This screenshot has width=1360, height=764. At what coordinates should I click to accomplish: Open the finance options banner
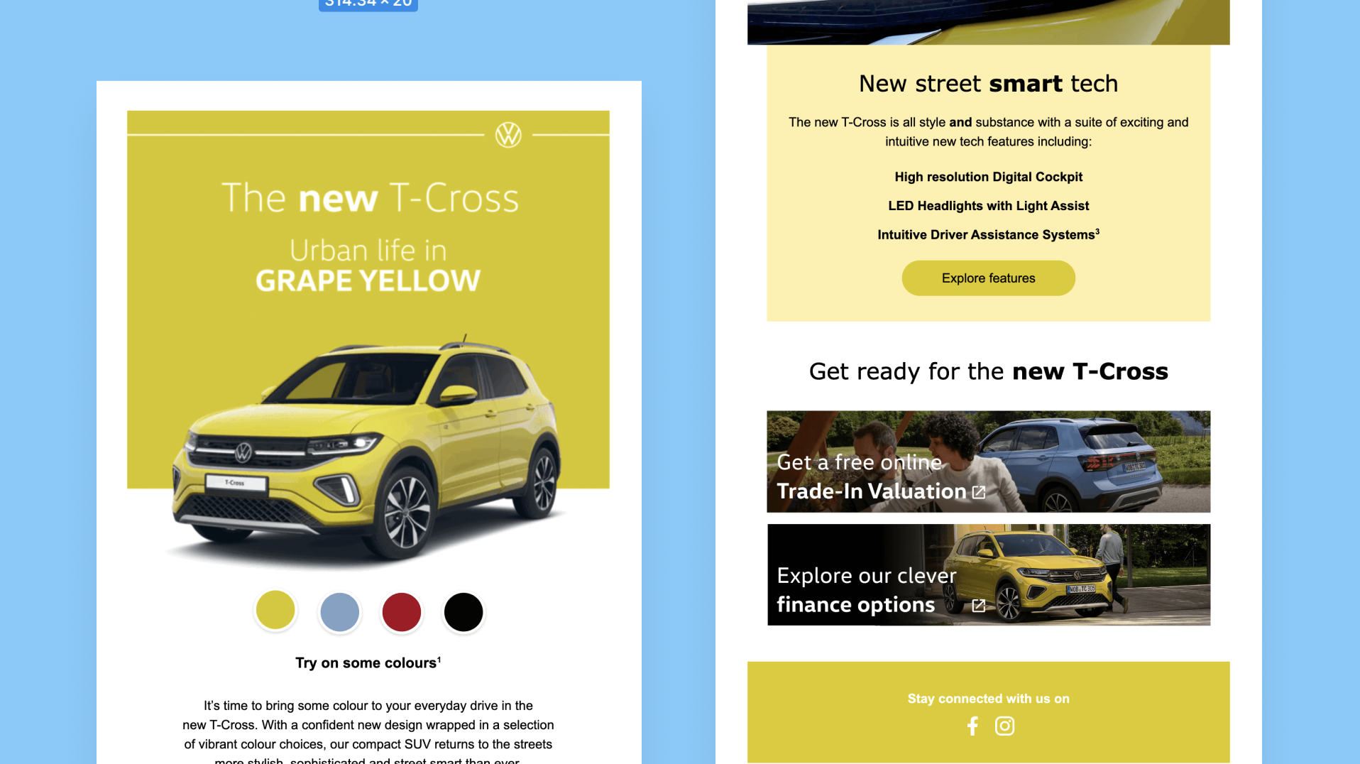[988, 574]
